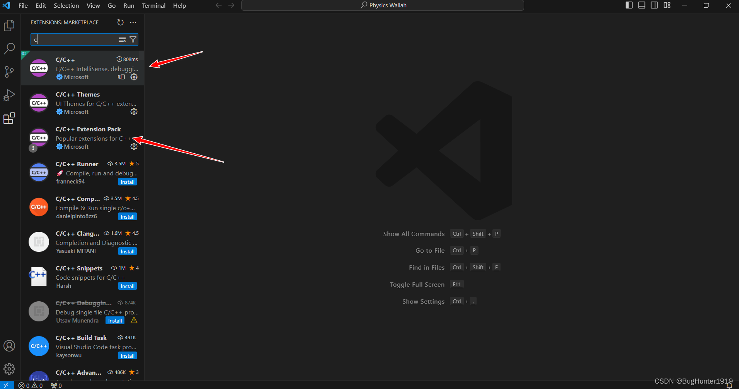The height and width of the screenshot is (389, 739).
Task: Show errors and warnings in status bar
Action: (31, 386)
